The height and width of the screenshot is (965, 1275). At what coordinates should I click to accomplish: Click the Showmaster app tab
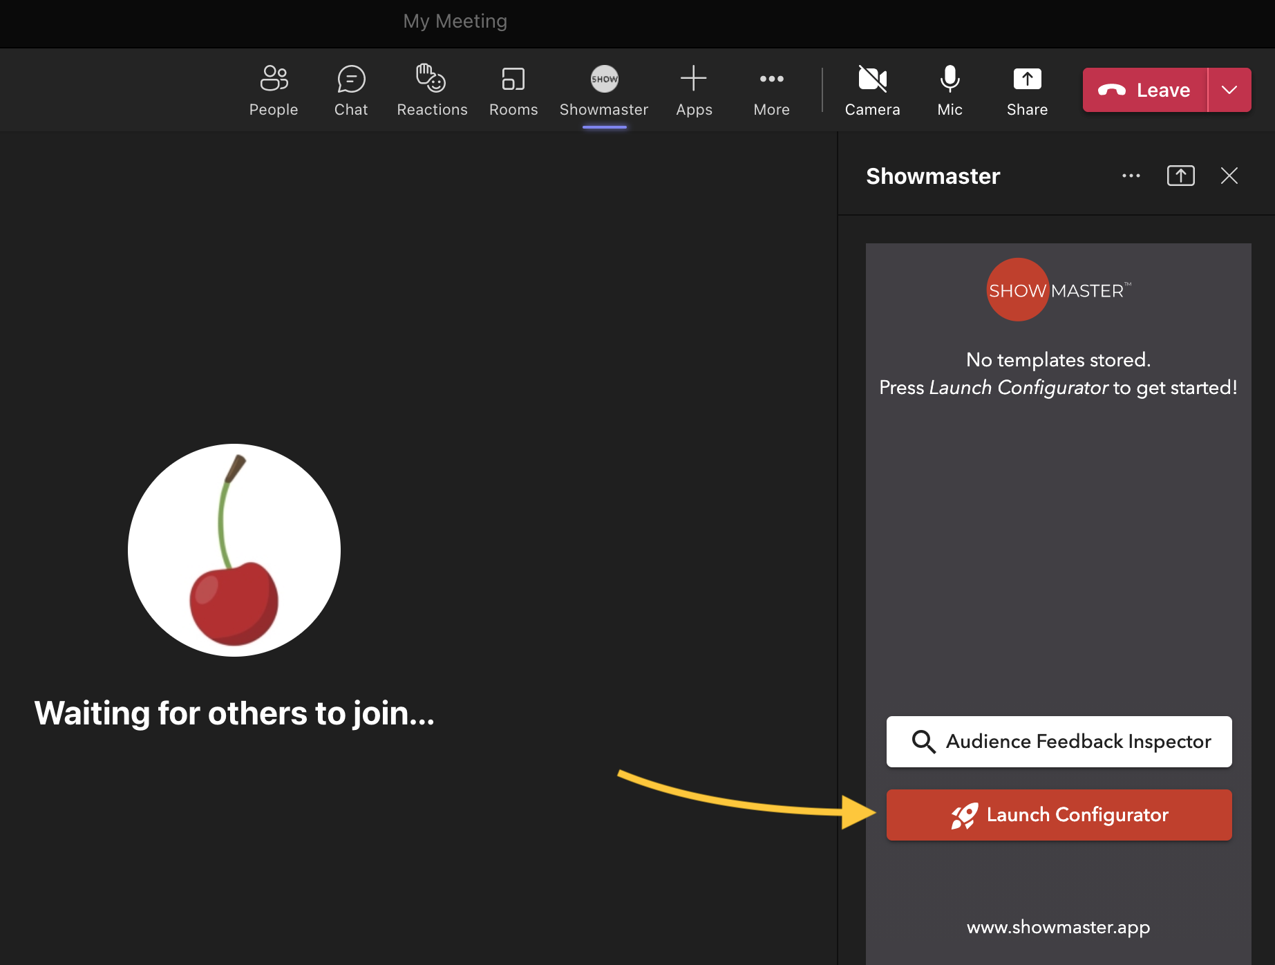coord(604,90)
